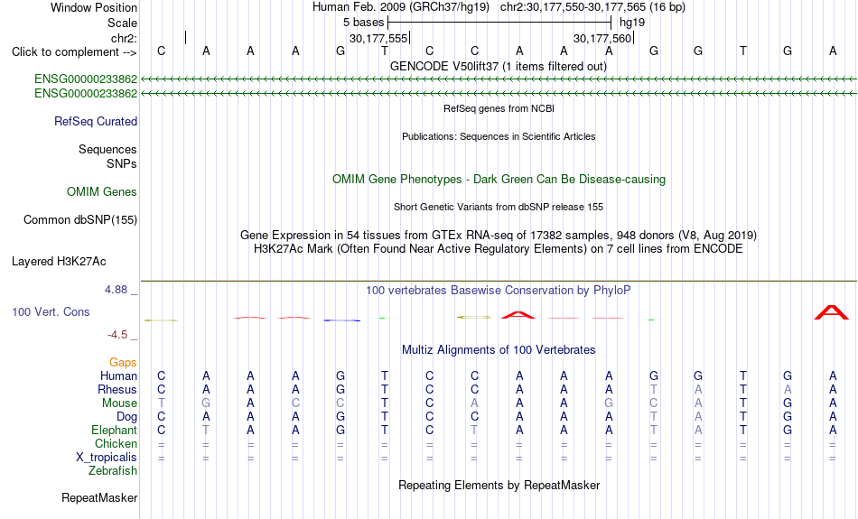Click the 5 bases scale bar
The image size is (858, 519).
[499, 23]
